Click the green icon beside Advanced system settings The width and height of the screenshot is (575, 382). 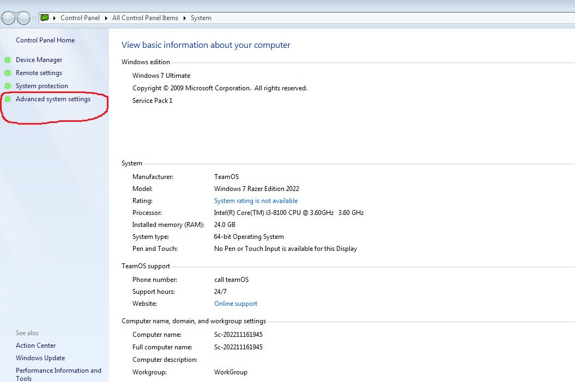7,99
